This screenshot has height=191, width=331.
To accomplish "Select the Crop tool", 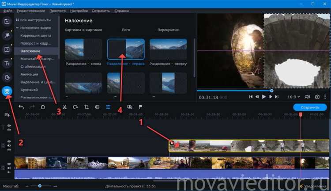I will [x=87, y=107].
